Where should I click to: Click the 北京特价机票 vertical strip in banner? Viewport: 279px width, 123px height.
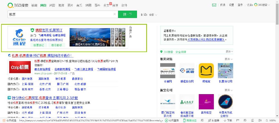coord(112,37)
